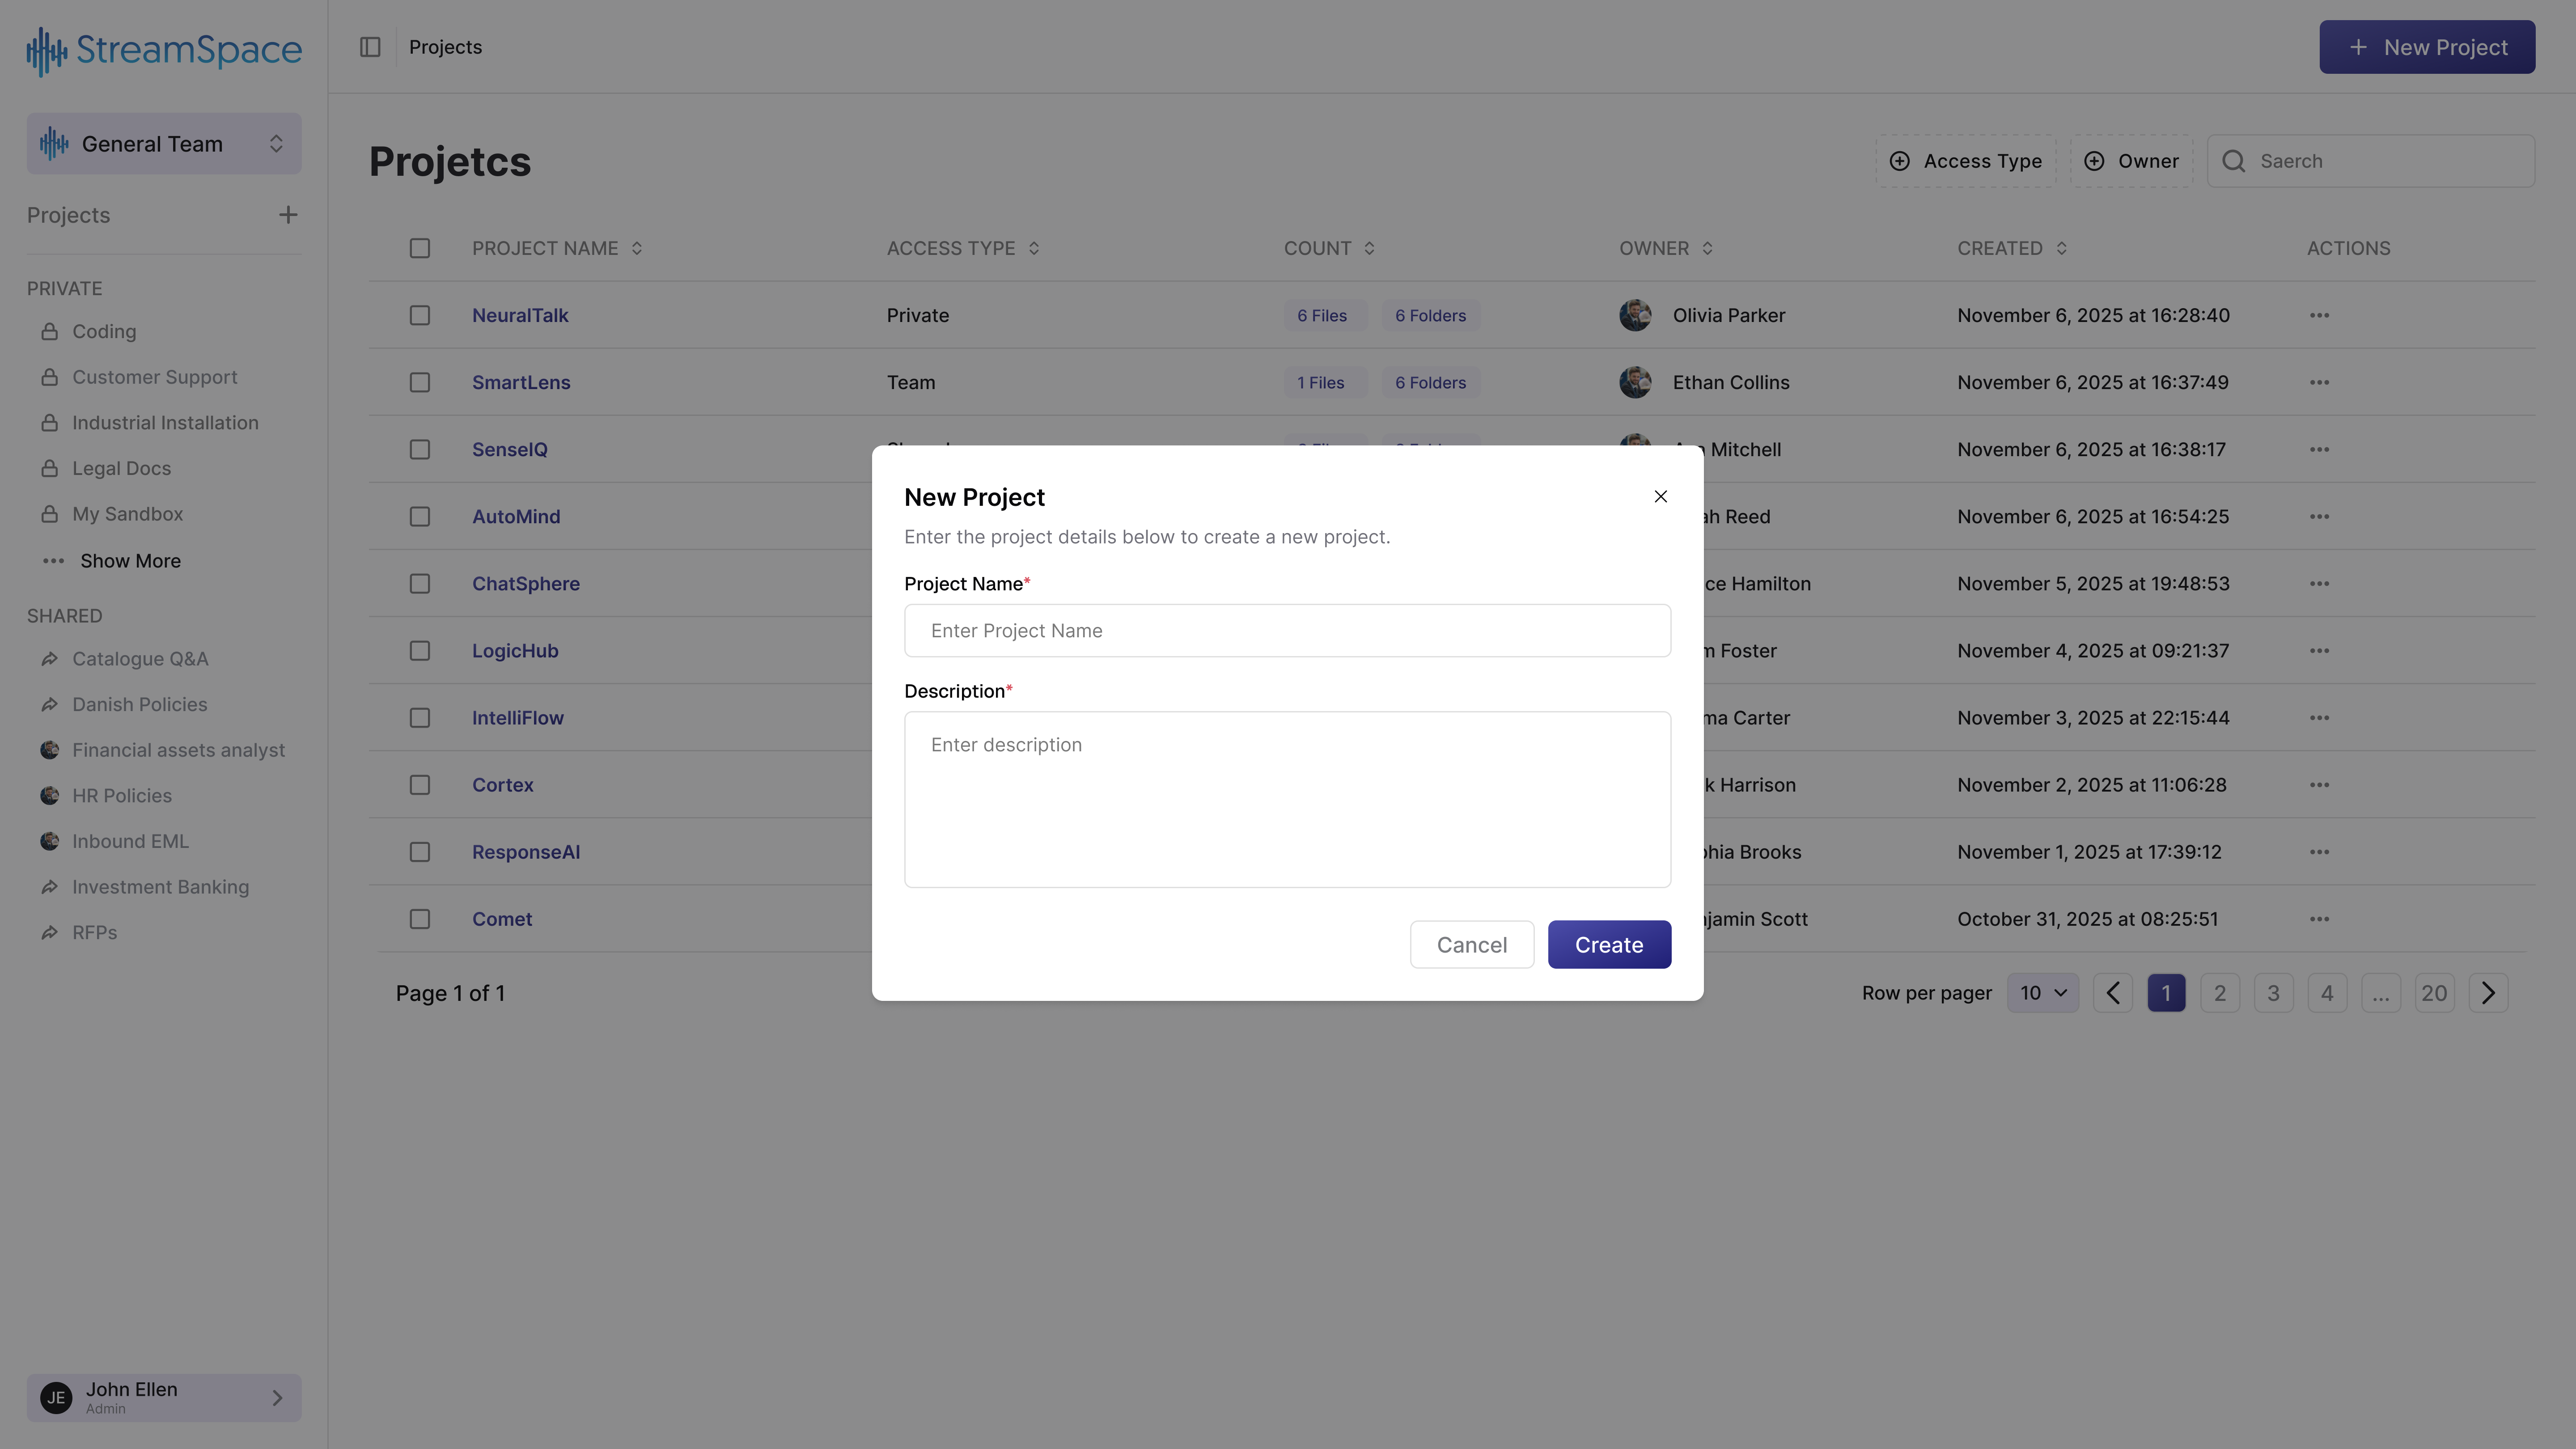Expand sidebar list with Show More
The width and height of the screenshot is (2576, 1449).
tap(111, 561)
